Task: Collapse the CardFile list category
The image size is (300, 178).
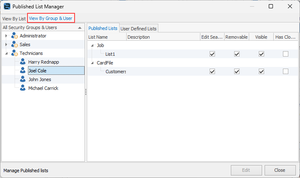Action: pyautogui.click(x=92, y=63)
